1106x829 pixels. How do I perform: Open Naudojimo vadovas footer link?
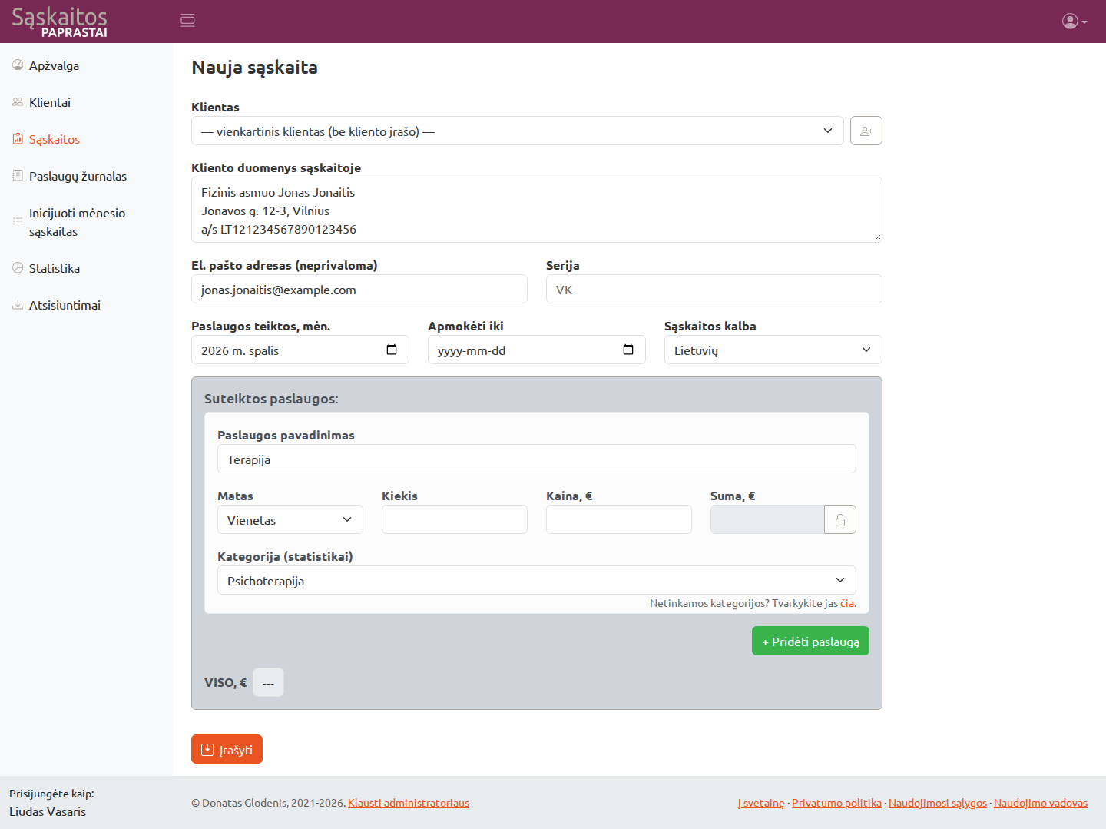(1041, 803)
